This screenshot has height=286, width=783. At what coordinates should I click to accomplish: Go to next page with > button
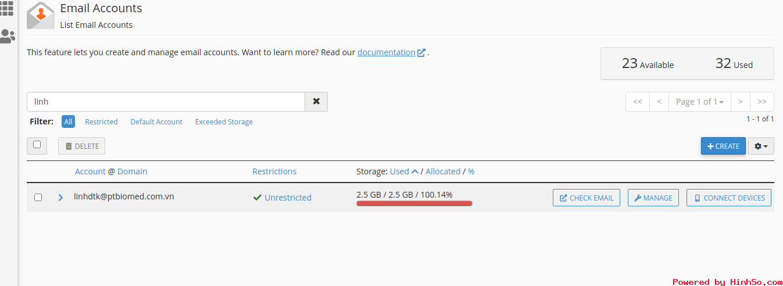coord(741,101)
